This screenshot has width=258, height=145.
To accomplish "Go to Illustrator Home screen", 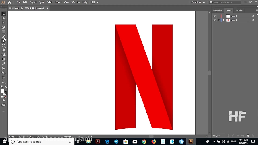I will 9,3.
